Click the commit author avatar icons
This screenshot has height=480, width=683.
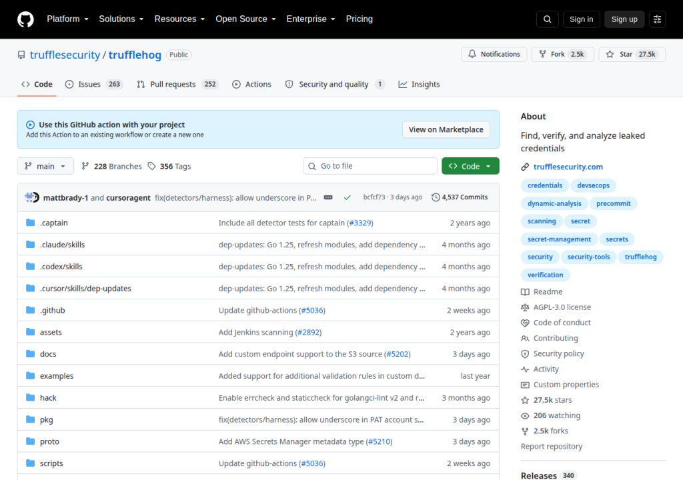click(x=32, y=197)
